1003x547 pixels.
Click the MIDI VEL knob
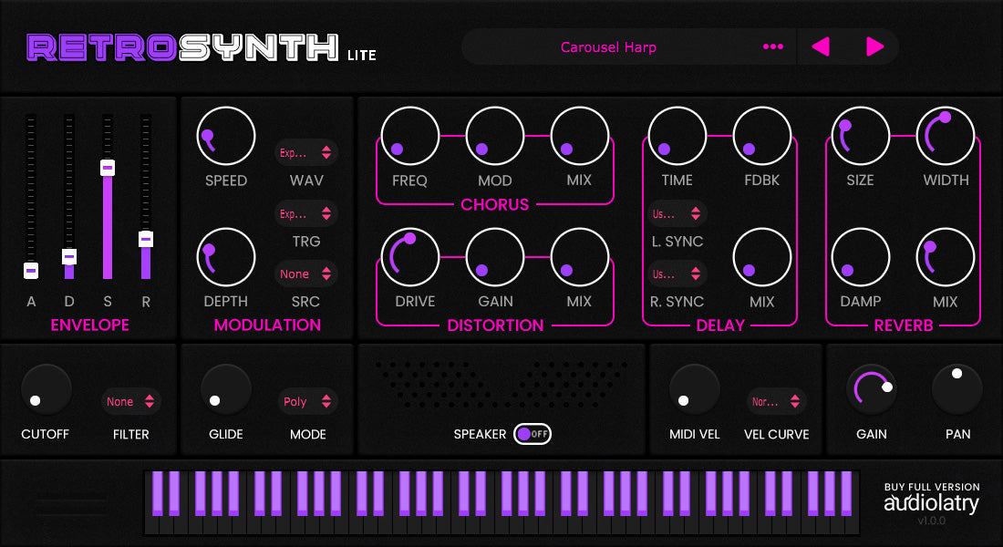694,389
